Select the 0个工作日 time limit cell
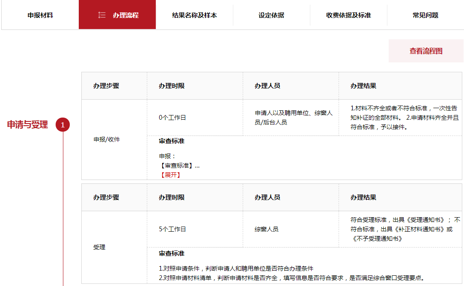464x286 pixels. click(195, 118)
